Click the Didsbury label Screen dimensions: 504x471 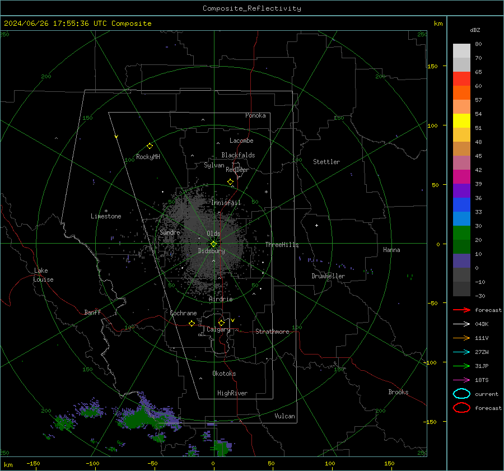coord(211,251)
